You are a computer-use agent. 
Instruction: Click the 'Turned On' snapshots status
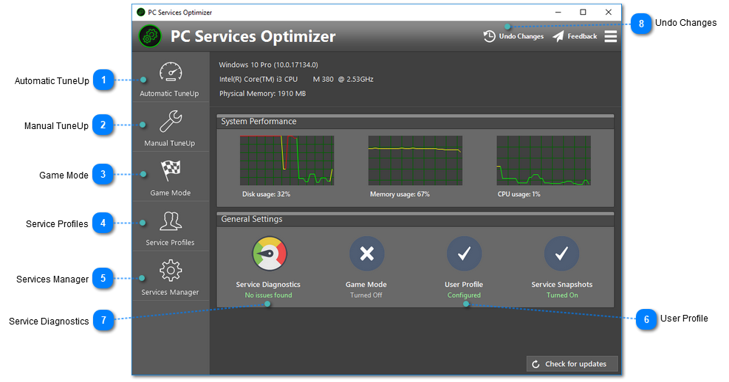point(562,295)
